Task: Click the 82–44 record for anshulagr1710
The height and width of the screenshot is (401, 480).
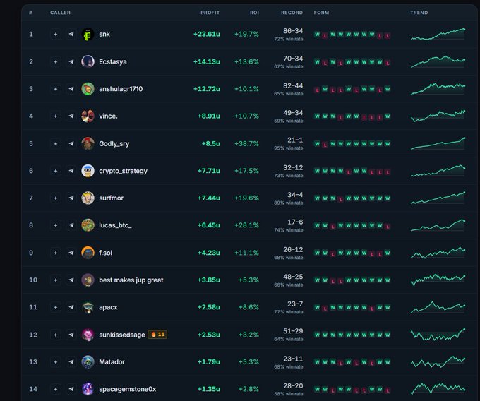Action: 293,85
